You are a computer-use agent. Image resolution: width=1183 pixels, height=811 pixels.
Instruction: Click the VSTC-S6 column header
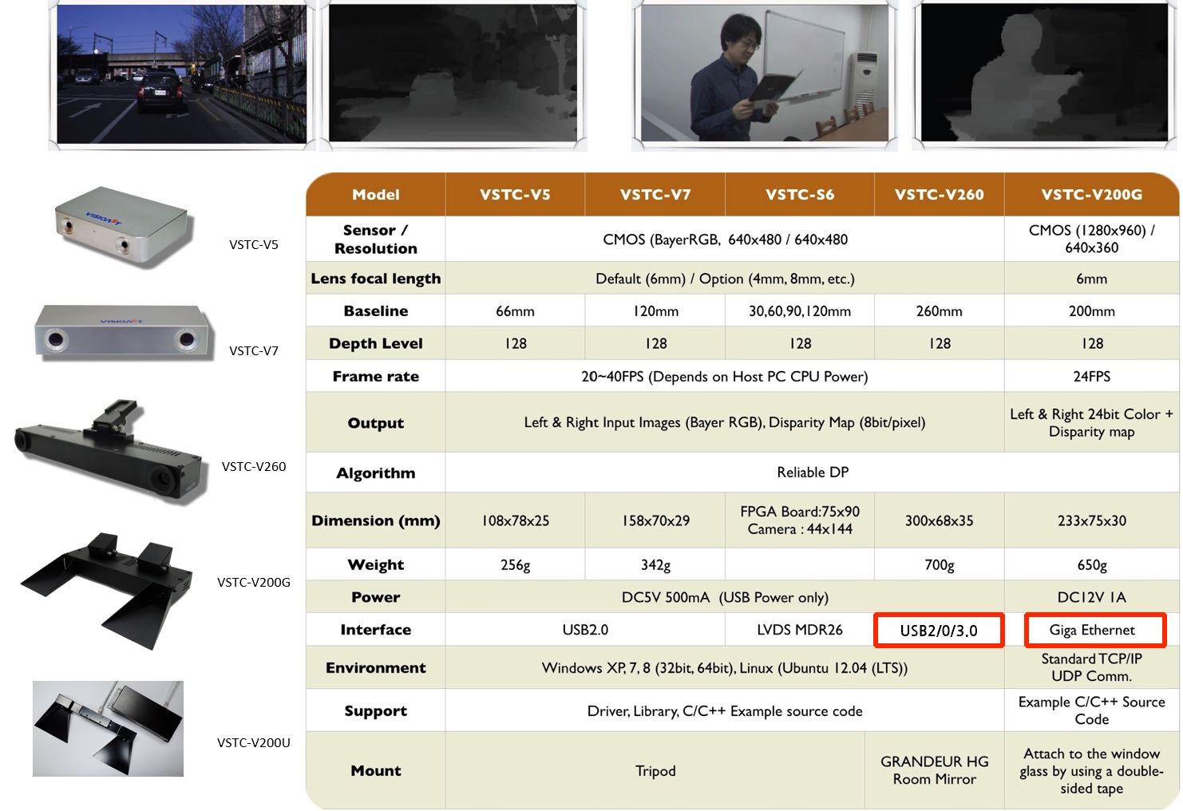pyautogui.click(x=799, y=195)
